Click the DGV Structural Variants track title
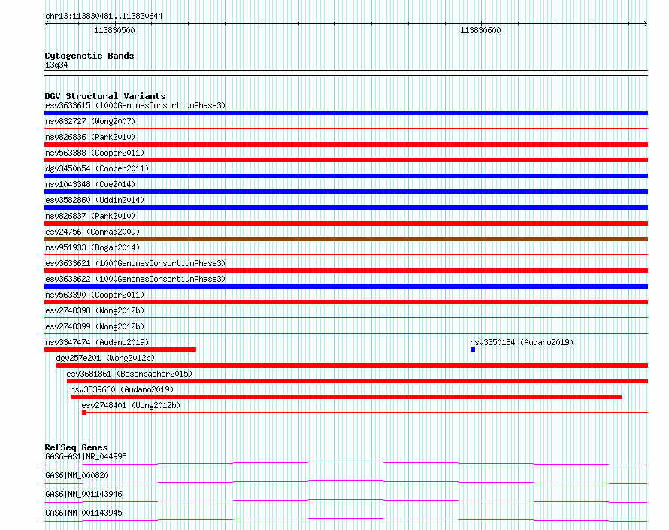Image resolution: width=669 pixels, height=530 pixels. click(x=105, y=96)
